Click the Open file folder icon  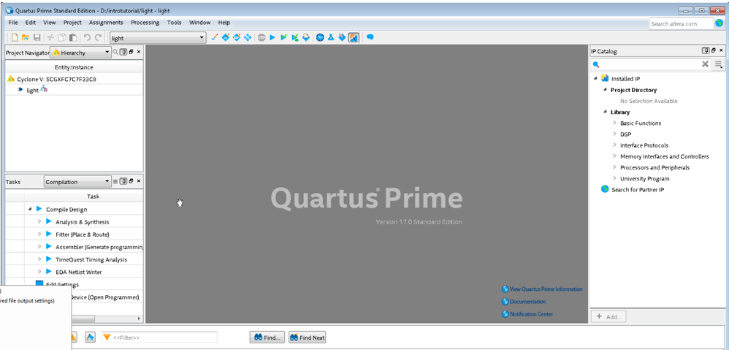point(26,38)
